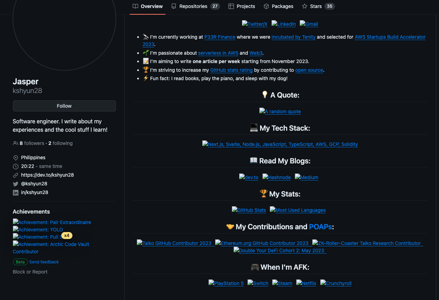Open the LinkedIn badge
Screen dimensions: 439x300
[283, 24]
